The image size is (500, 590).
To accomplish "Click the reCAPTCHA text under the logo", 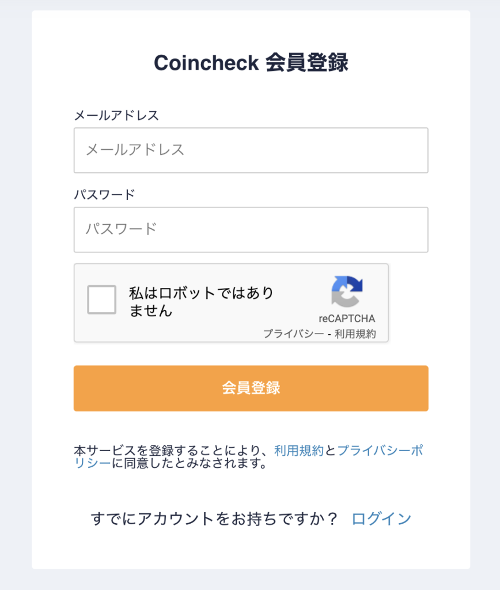I will (x=347, y=319).
